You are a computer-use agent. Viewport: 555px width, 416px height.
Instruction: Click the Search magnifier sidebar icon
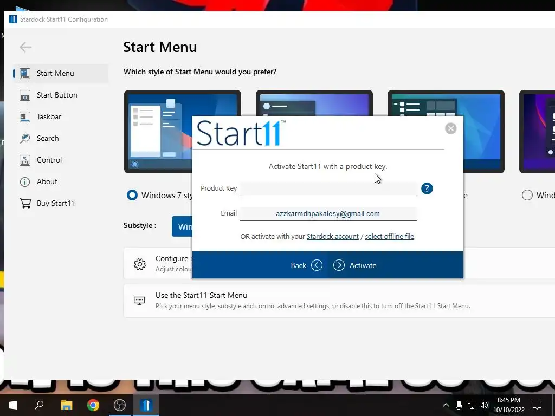(x=25, y=138)
